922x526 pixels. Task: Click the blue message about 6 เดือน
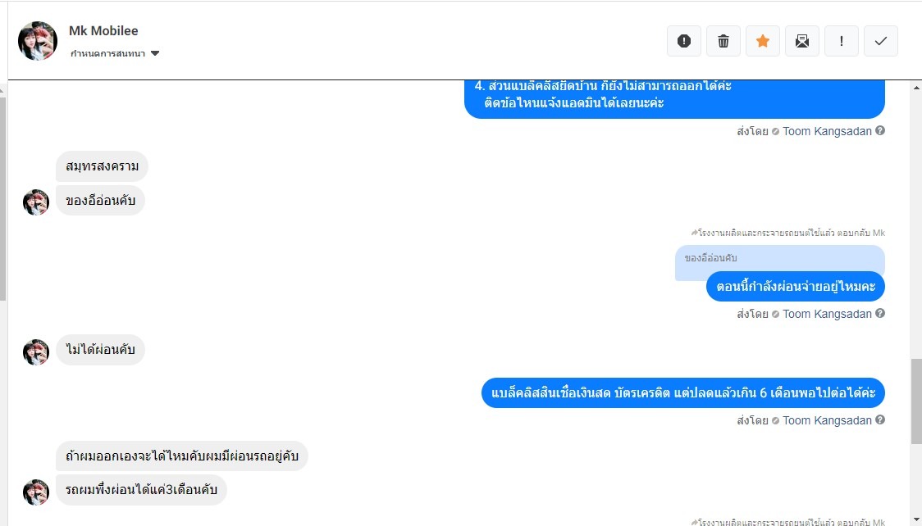pos(683,392)
